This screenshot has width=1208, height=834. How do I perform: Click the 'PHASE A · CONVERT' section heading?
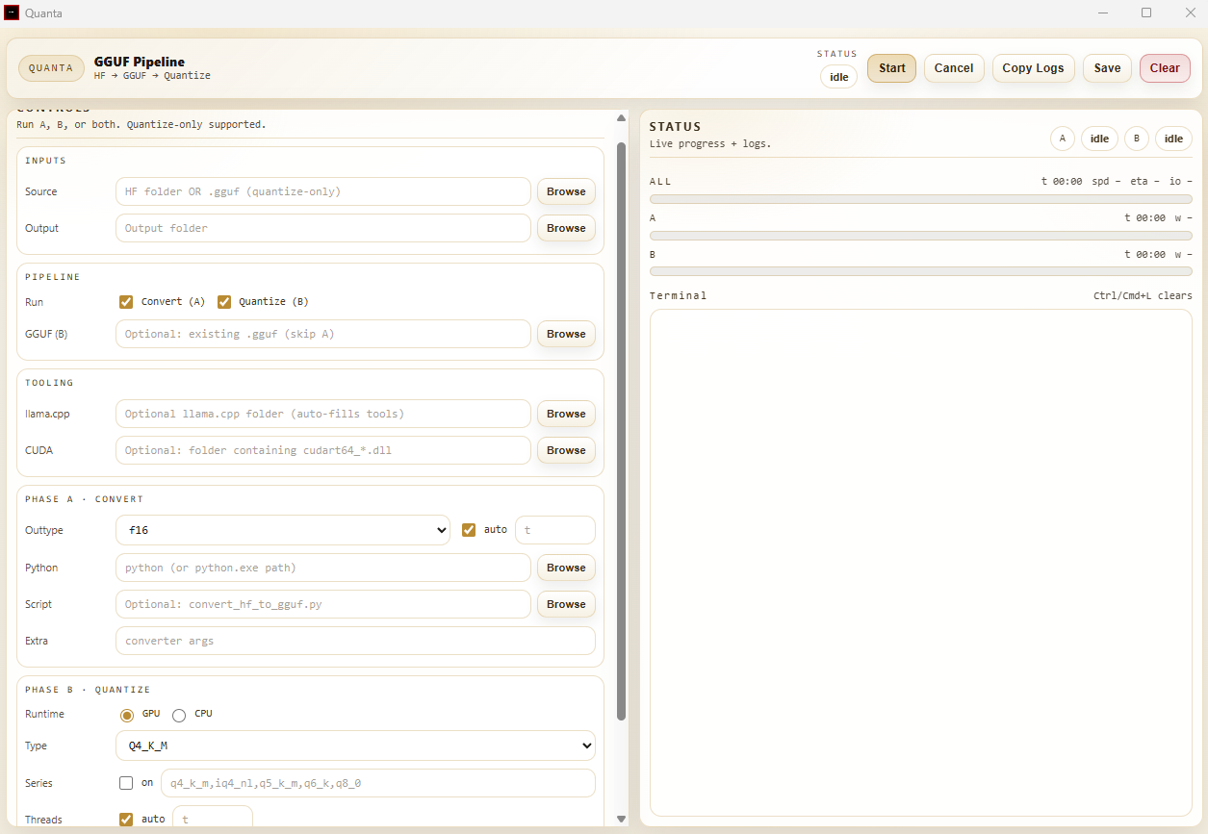pos(84,499)
